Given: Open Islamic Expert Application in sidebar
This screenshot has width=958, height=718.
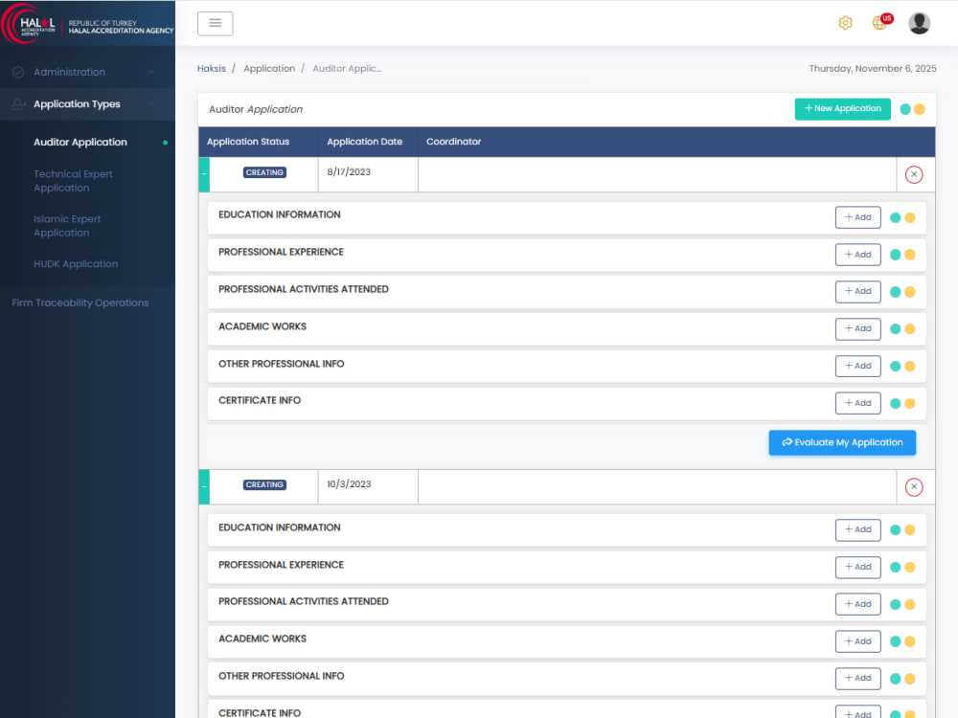Looking at the screenshot, I should tap(67, 226).
